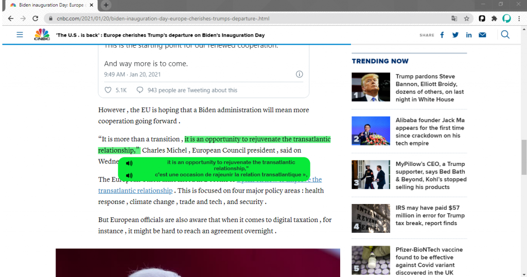Play audio of the French translation
Viewport: 527px width, 277px height.
pos(129,175)
